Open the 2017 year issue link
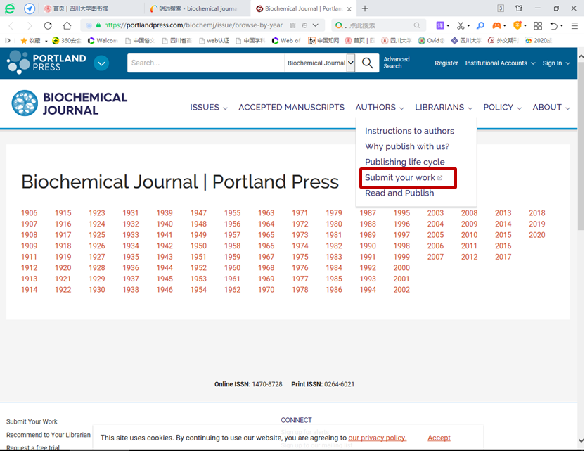585x451 pixels. 503,258
